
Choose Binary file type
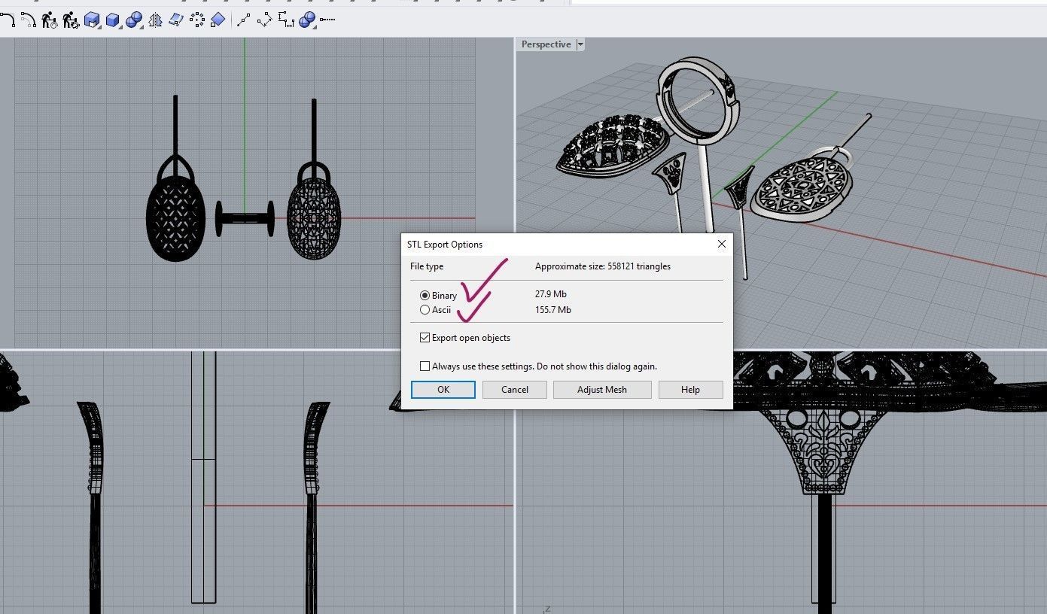pos(425,296)
